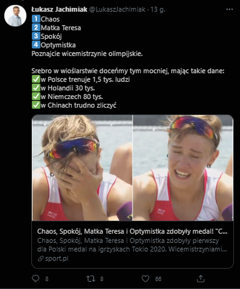Click the link chain icon beside sport.pl
The image size is (240, 289).
tap(41, 259)
